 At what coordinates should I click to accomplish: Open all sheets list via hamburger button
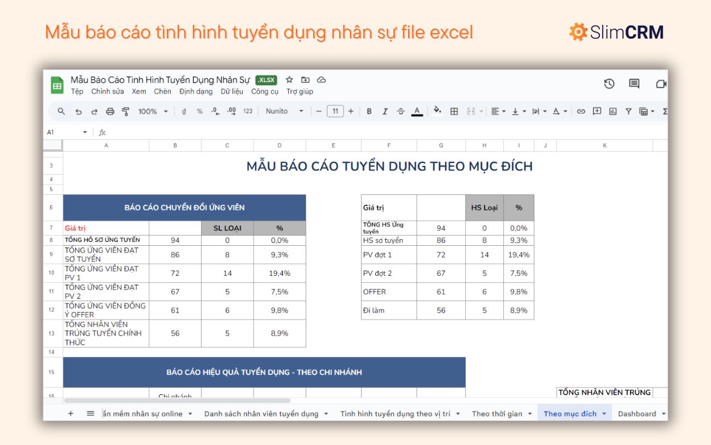coord(90,414)
